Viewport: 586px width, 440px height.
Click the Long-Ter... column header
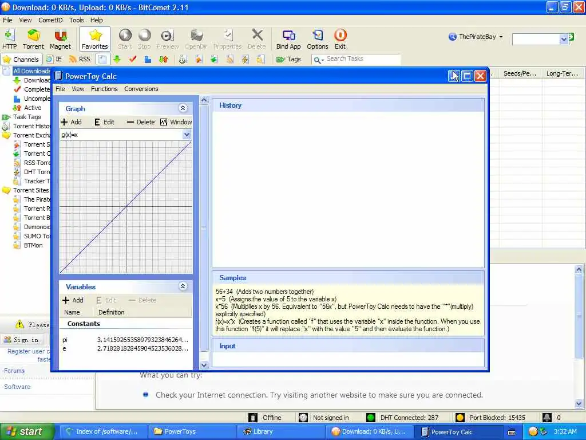coord(562,74)
